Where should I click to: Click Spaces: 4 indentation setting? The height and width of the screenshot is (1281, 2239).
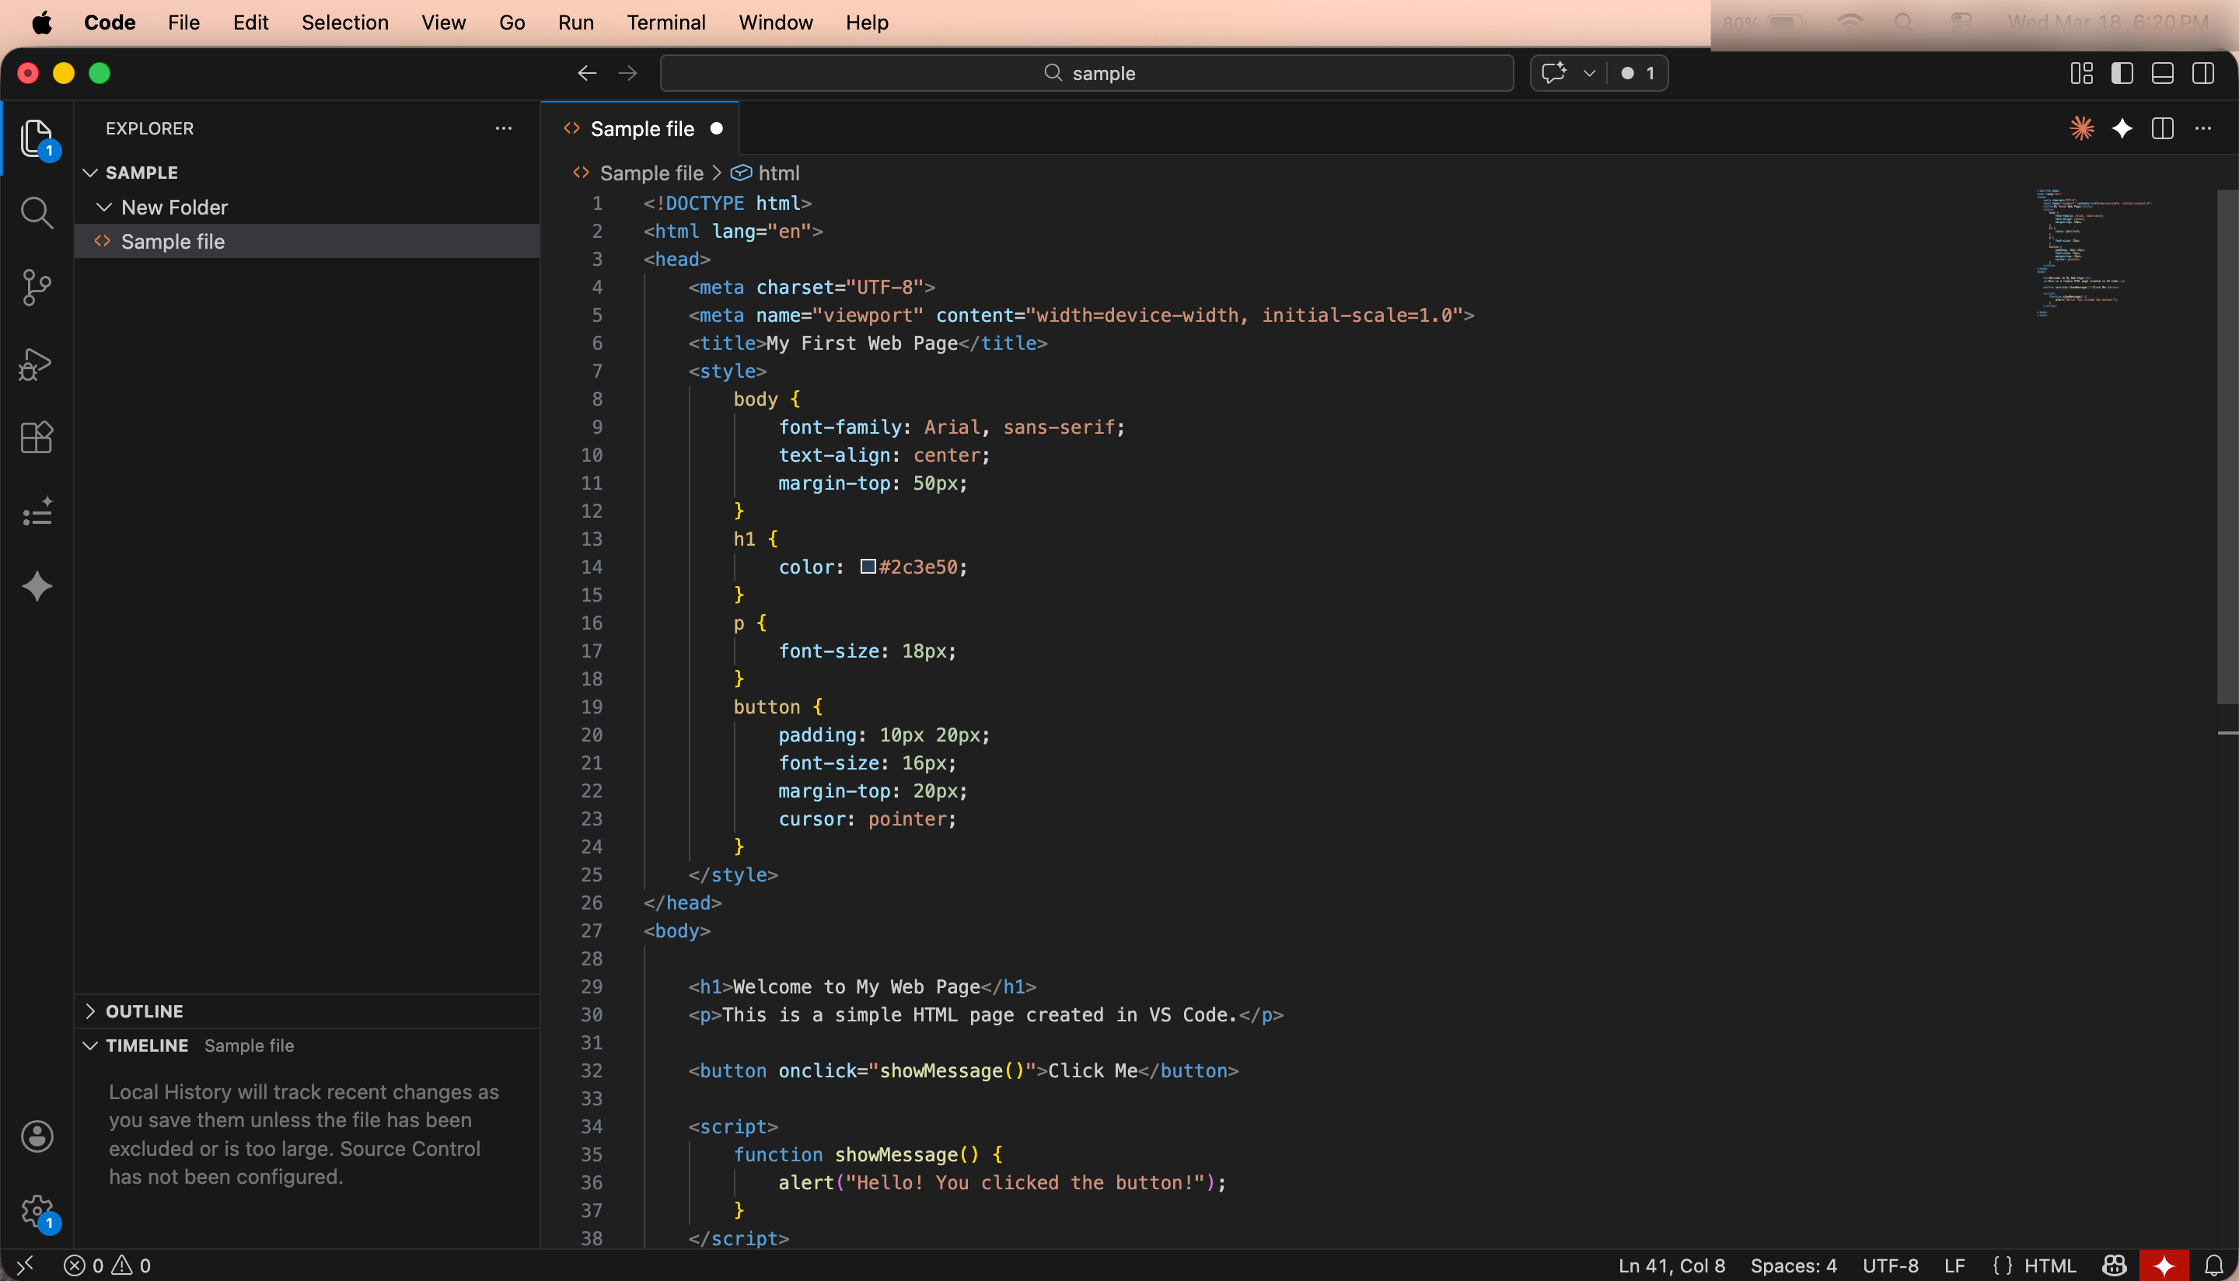click(1793, 1265)
